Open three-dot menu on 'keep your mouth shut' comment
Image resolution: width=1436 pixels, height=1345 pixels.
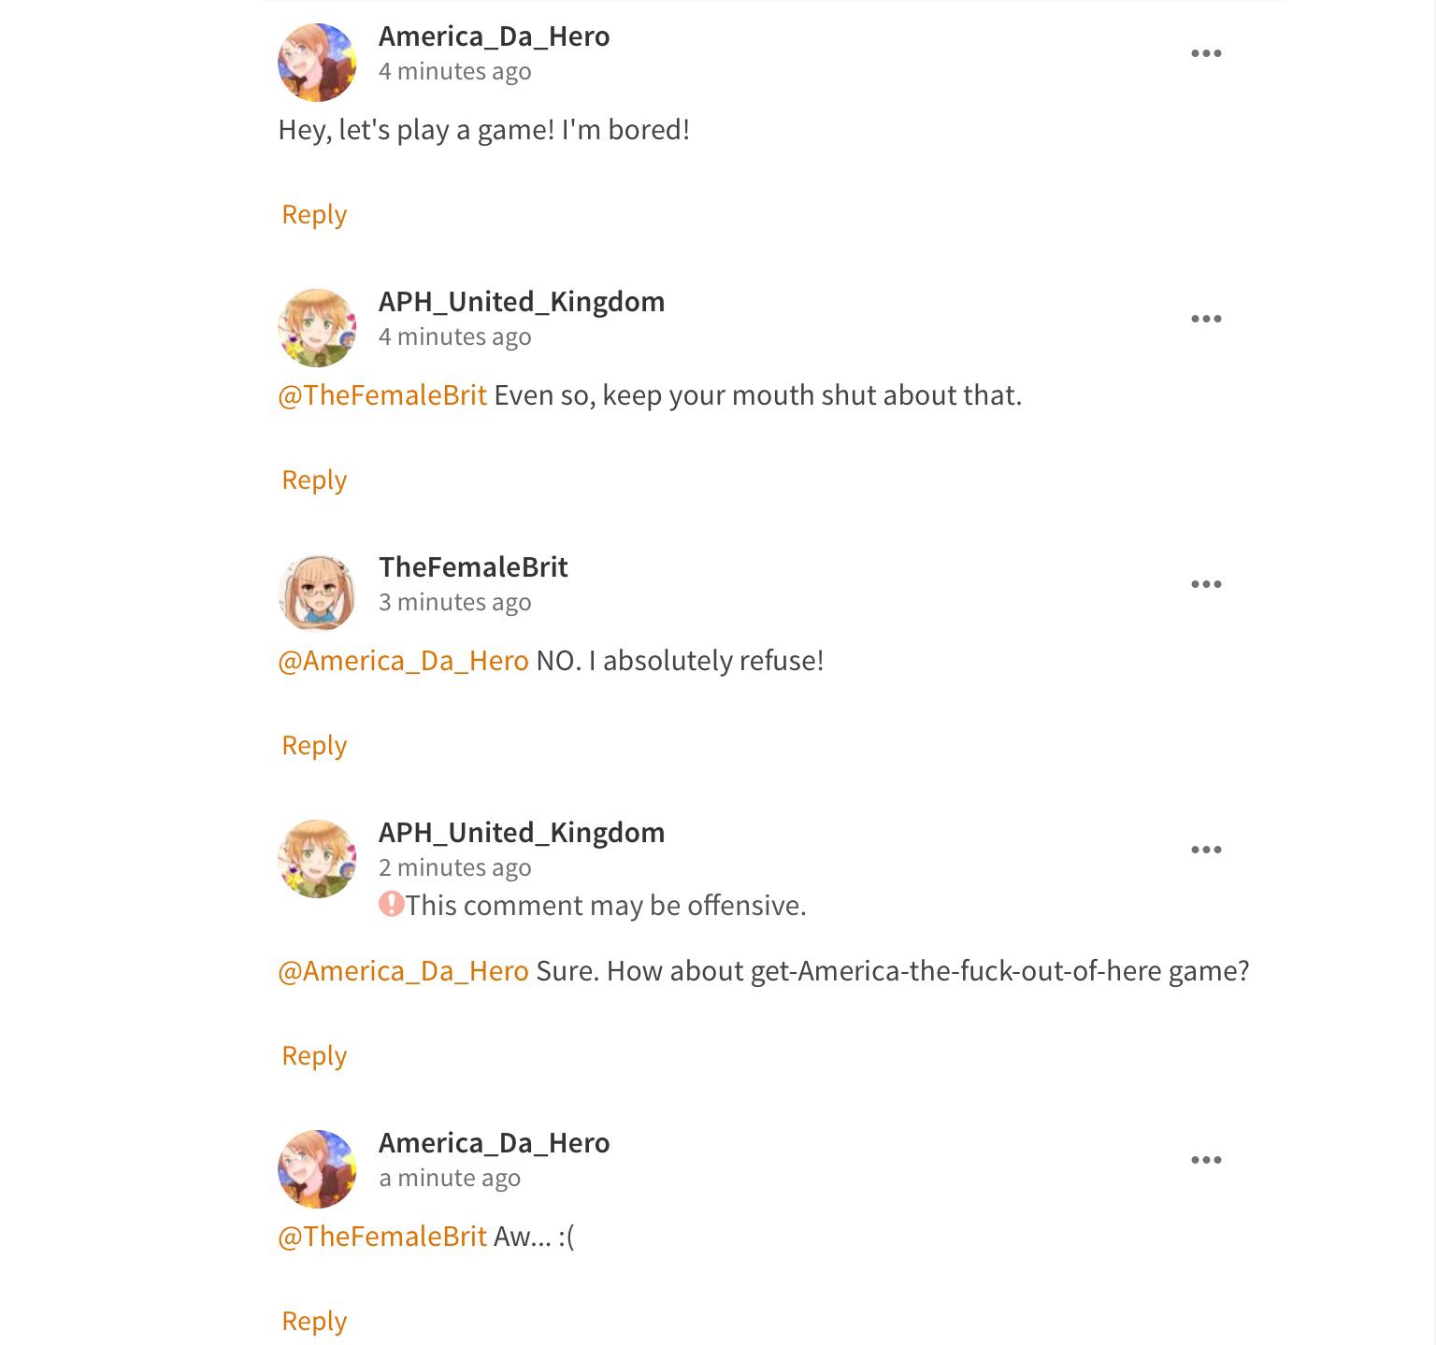1206,319
